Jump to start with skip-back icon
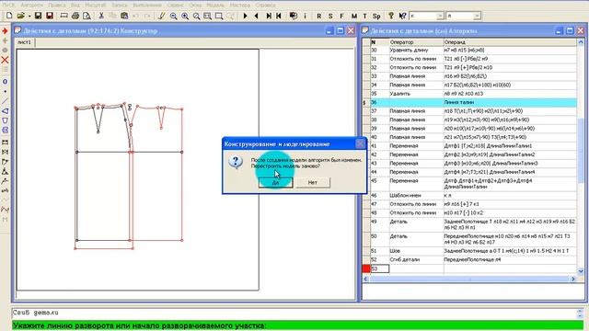This screenshot has width=589, height=331. [x=279, y=16]
